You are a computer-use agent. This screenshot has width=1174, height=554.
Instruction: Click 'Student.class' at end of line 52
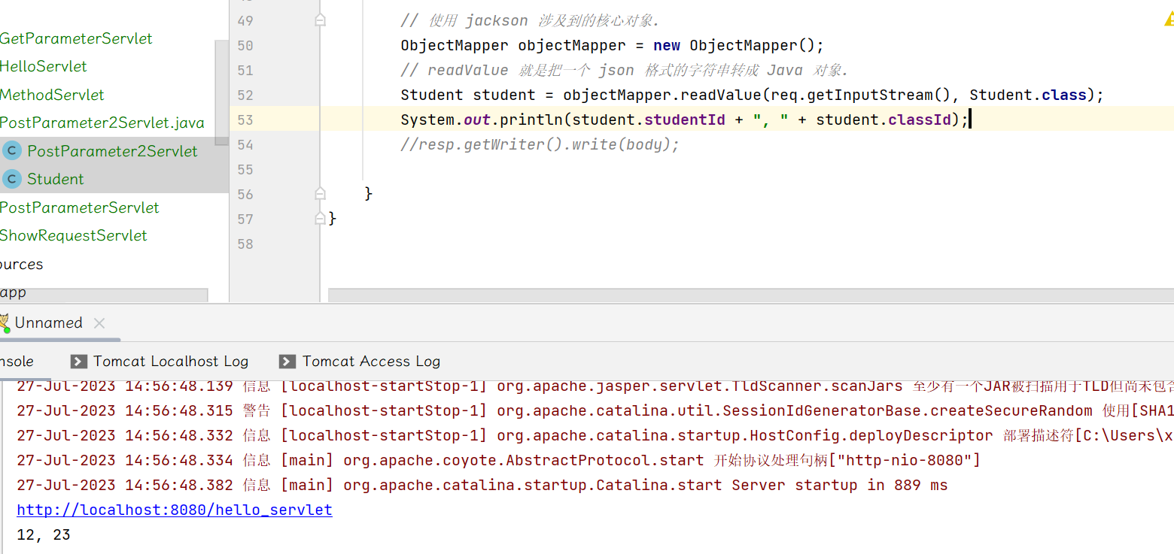1028,95
